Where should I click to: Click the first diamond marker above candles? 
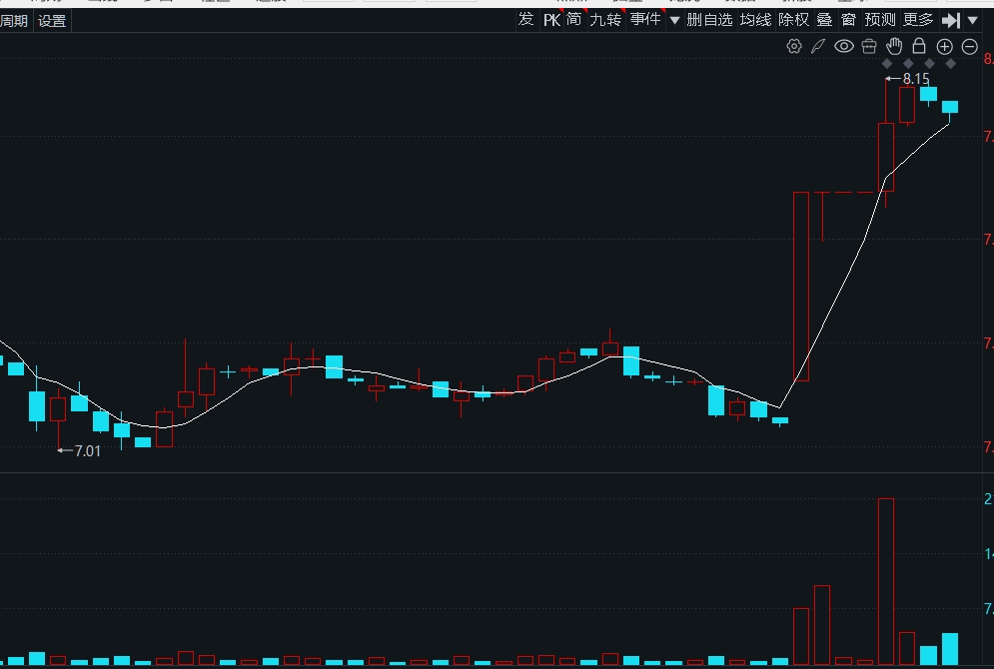[x=887, y=63]
